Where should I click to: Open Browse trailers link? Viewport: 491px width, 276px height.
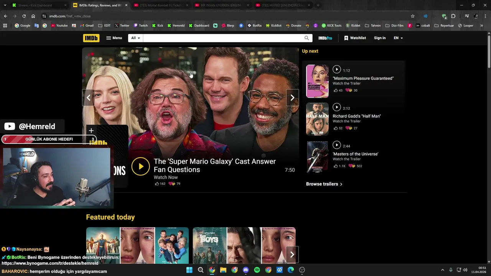[324, 184]
